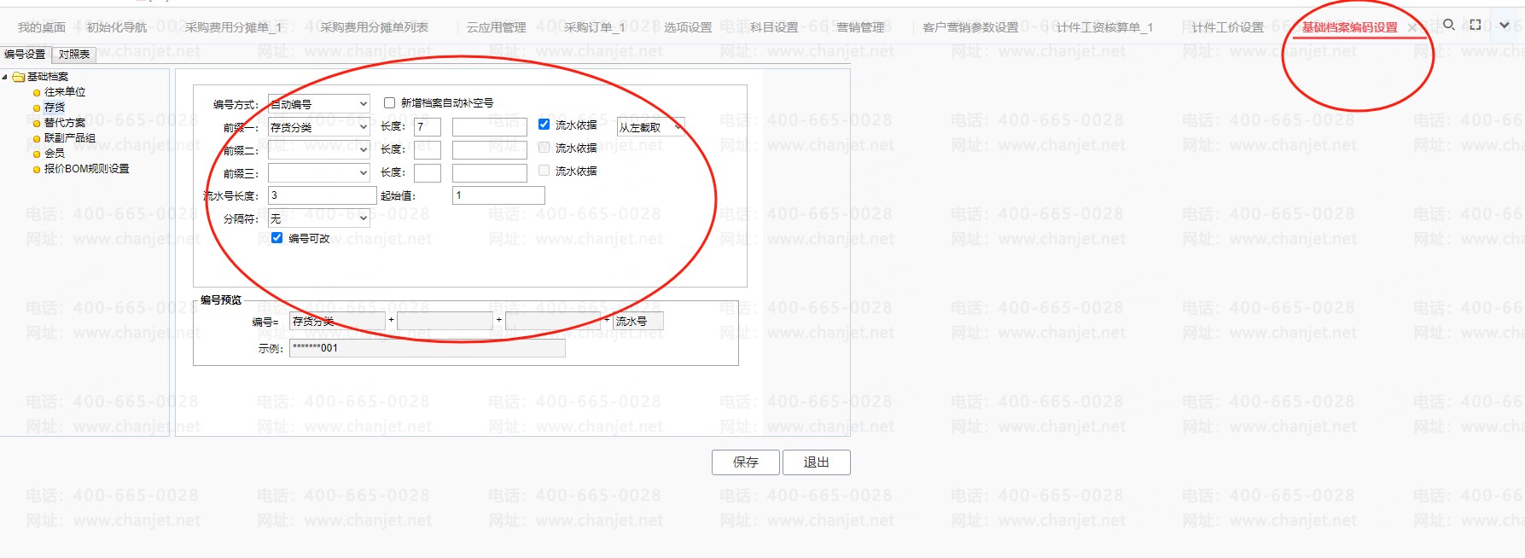Viewport: 1525px width, 558px height.
Task: Open the 前缀二 dropdown
Action: pos(319,150)
